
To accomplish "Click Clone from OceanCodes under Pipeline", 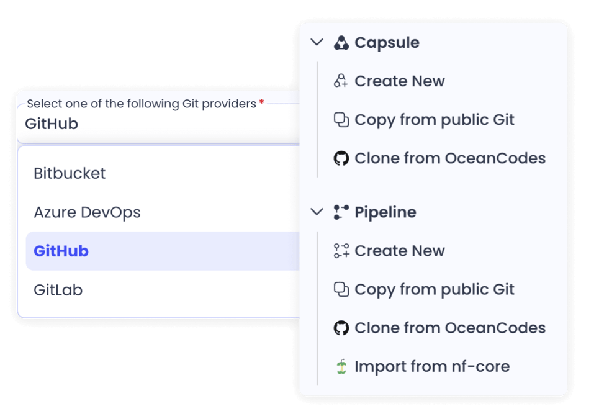I will click(449, 328).
